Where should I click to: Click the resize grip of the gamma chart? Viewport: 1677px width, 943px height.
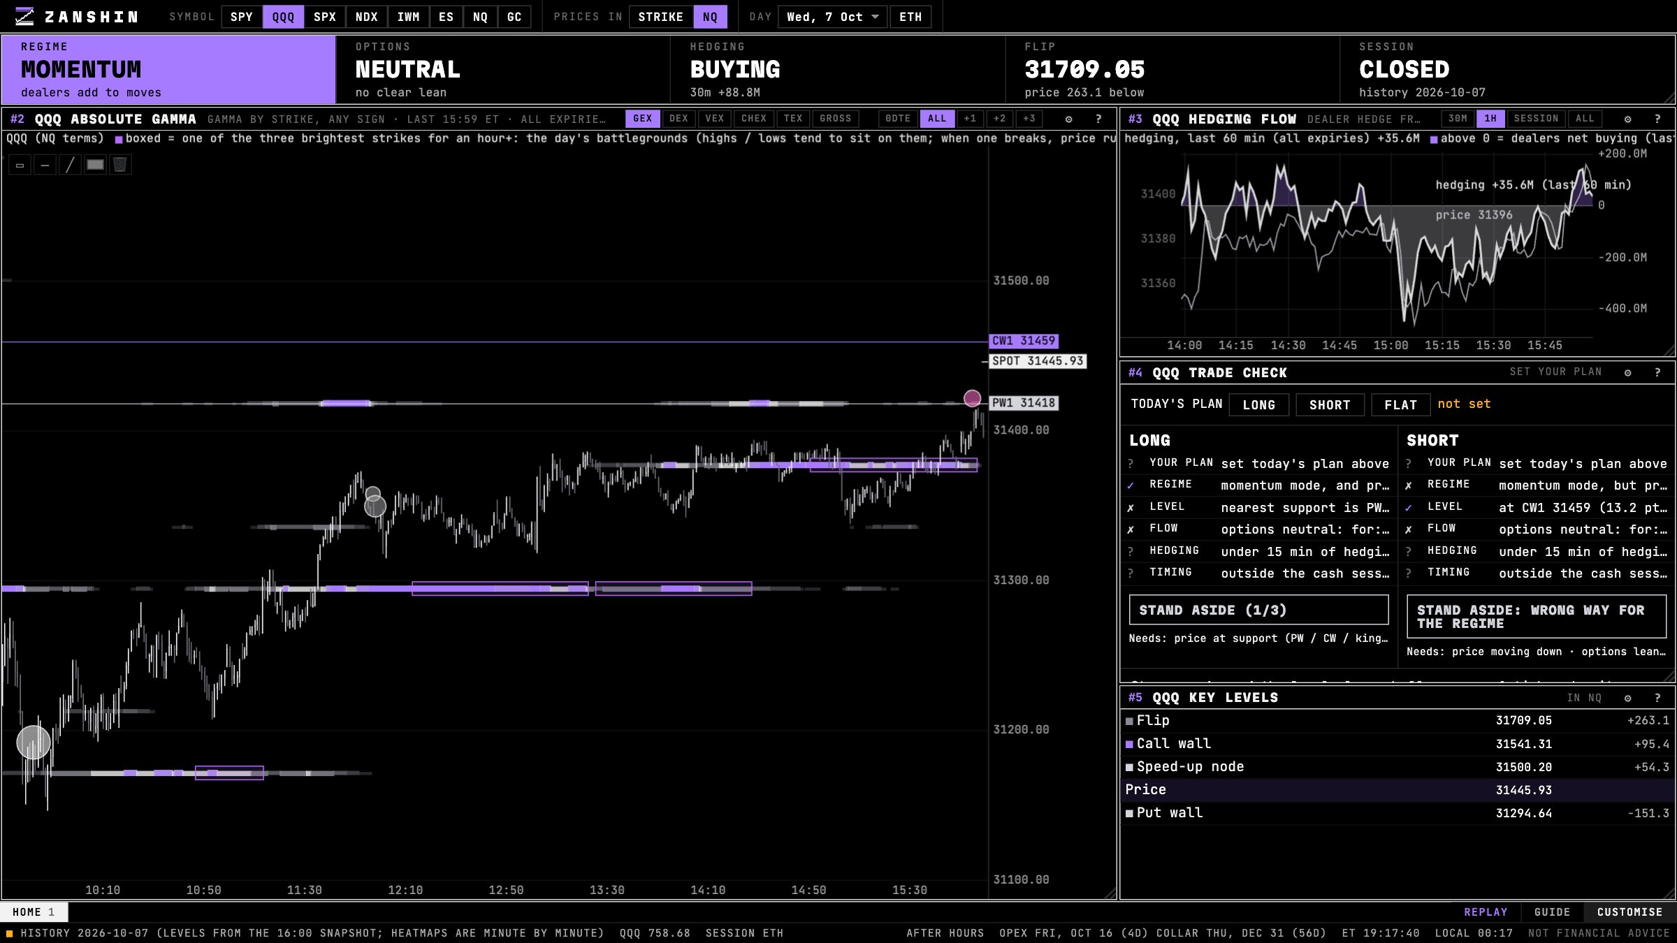(x=1110, y=893)
